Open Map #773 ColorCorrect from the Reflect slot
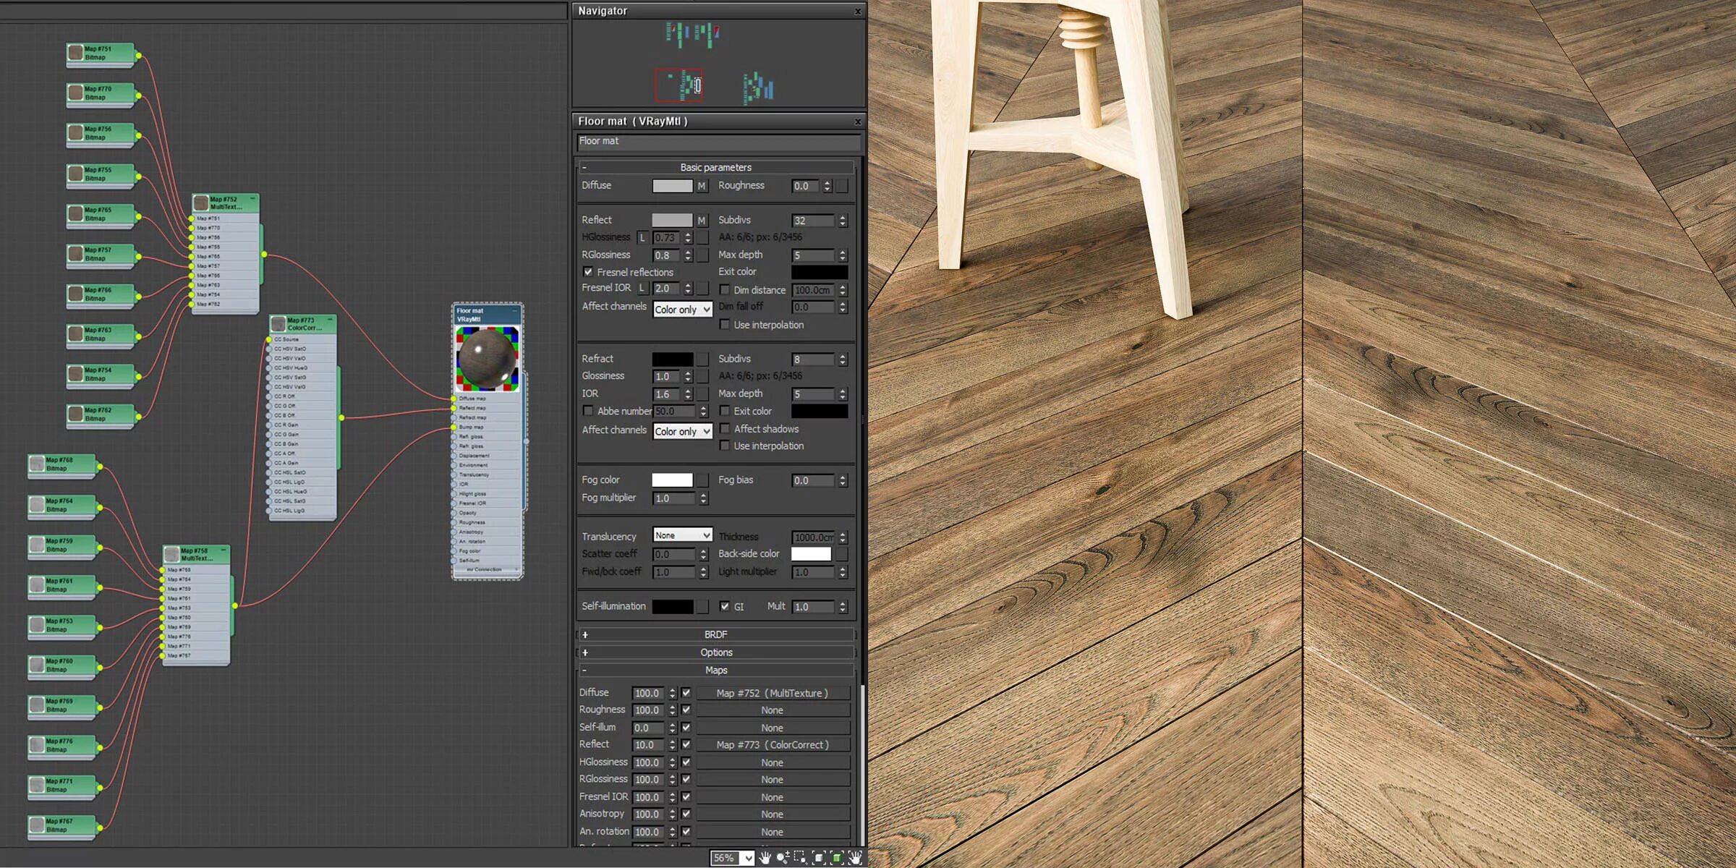 tap(771, 744)
